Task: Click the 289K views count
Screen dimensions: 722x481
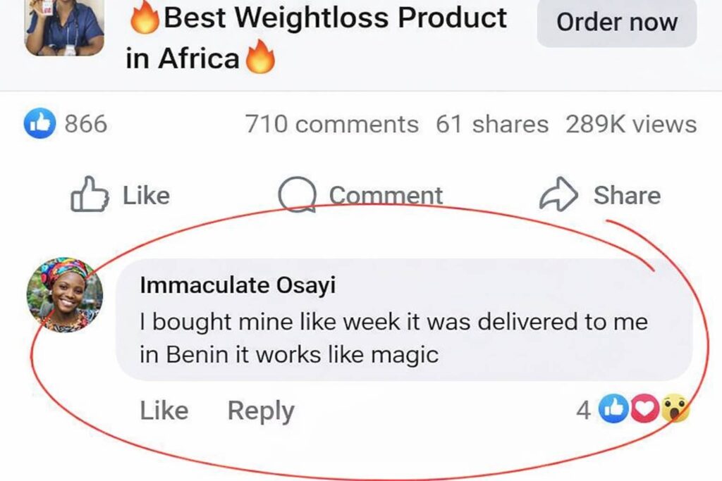Action: click(630, 125)
